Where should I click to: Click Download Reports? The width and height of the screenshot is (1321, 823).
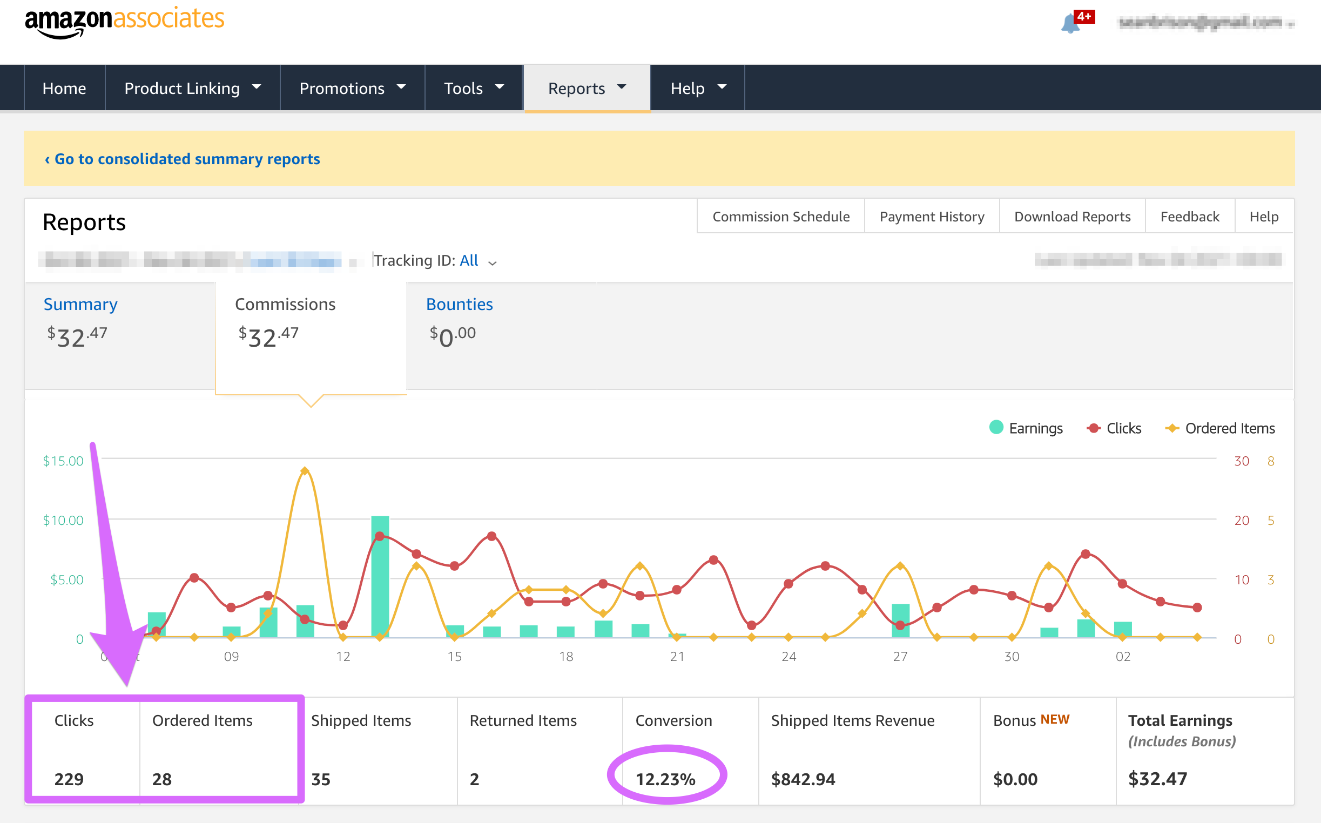[1071, 216]
